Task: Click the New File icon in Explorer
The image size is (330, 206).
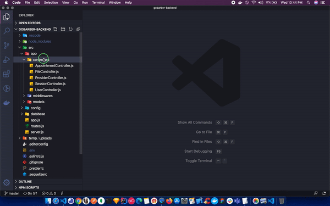Action: pos(56,29)
